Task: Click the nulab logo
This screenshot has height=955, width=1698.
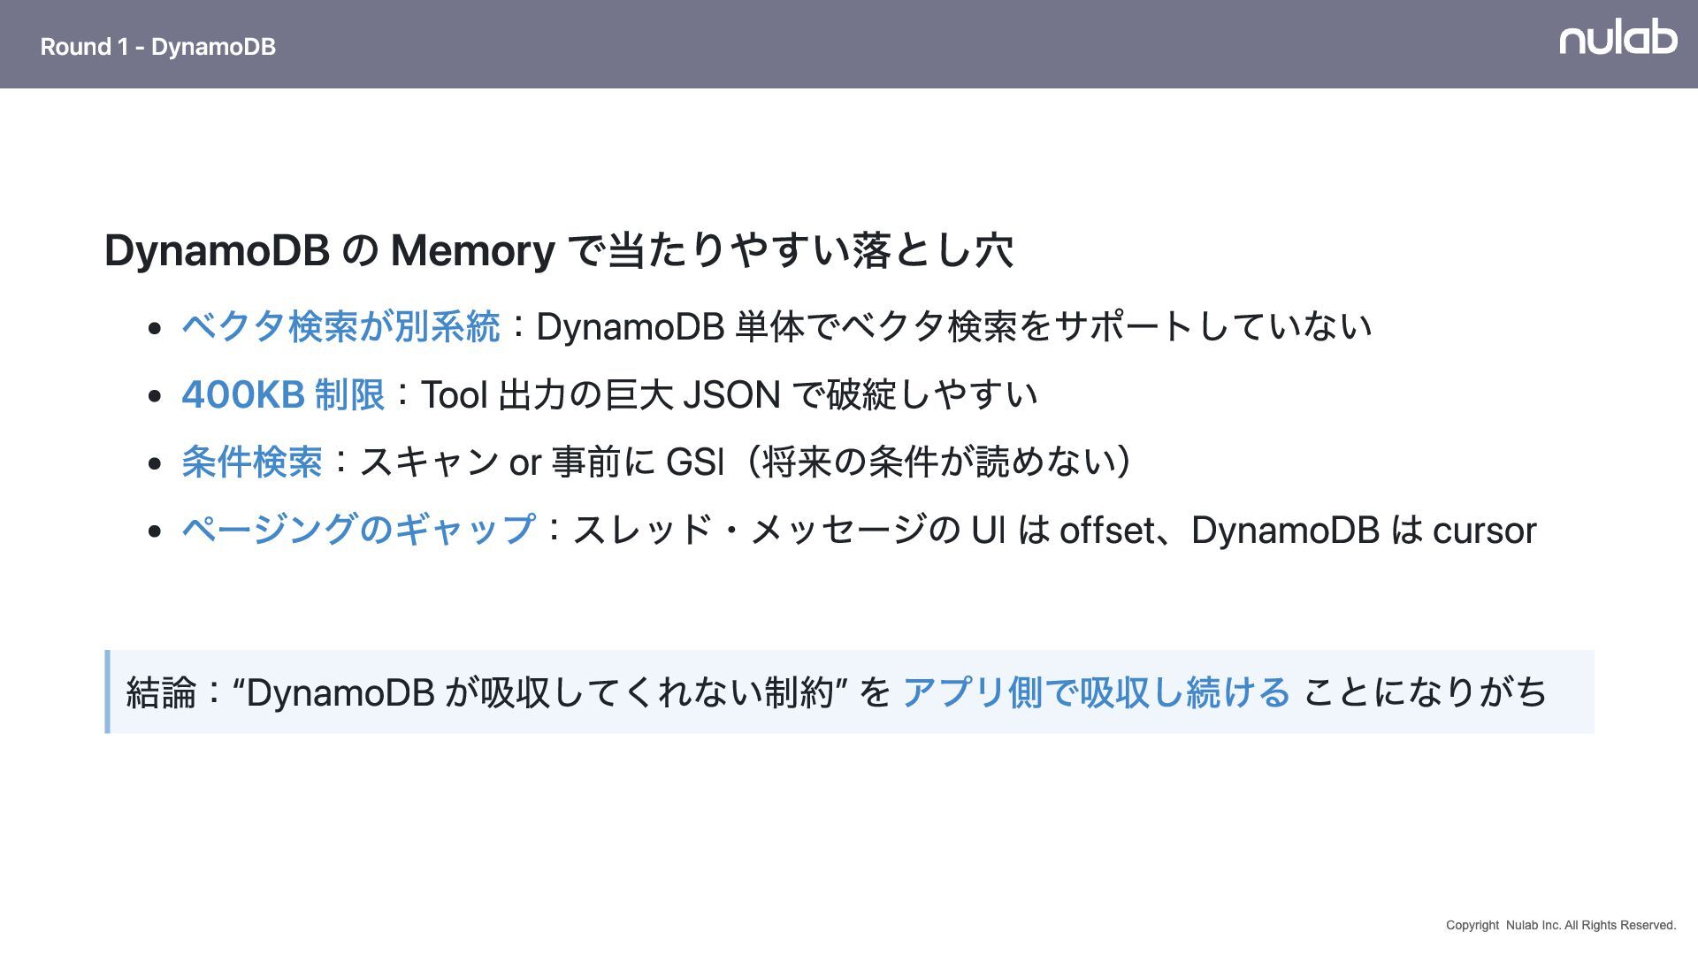Action: tap(1618, 39)
